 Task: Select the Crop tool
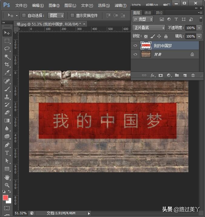pyautogui.click(x=7, y=64)
